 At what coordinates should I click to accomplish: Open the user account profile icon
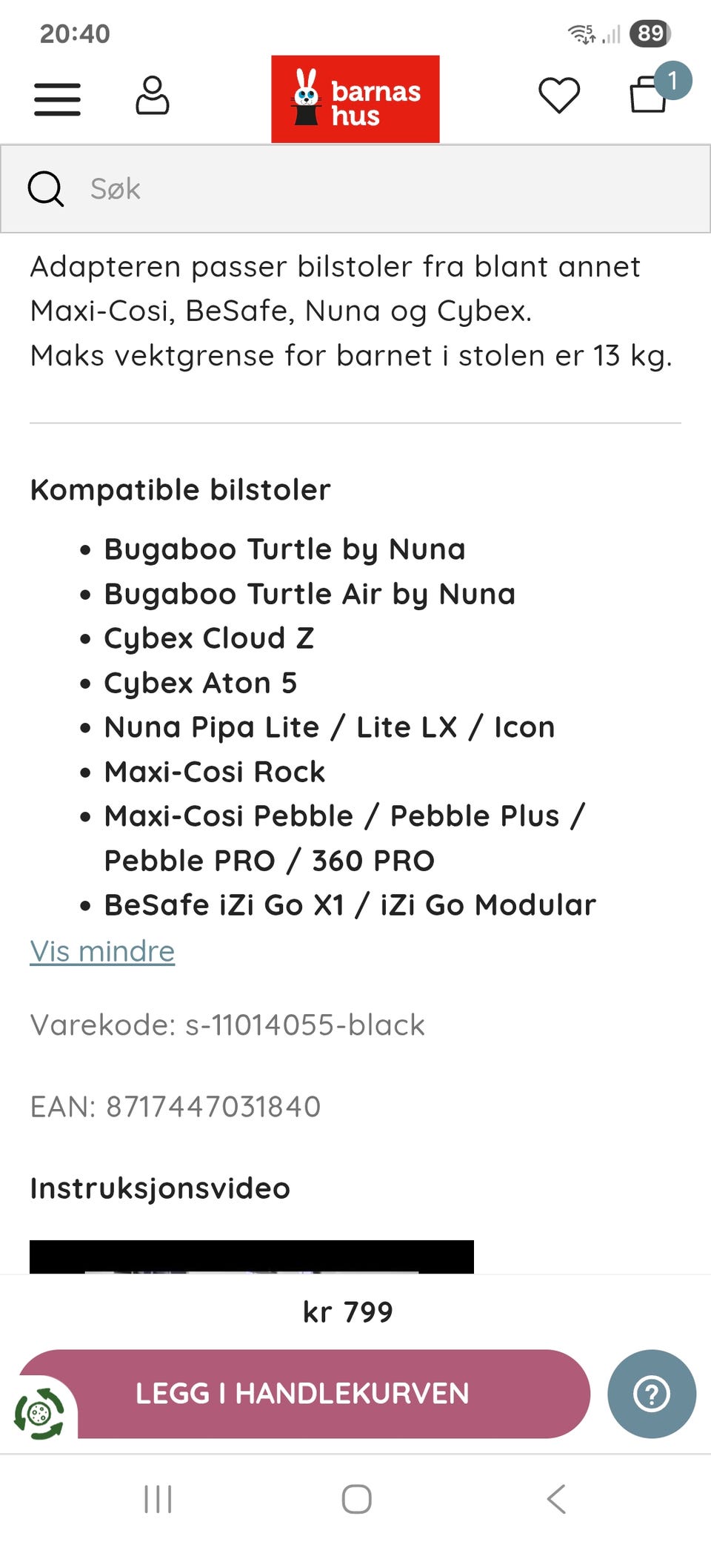pyautogui.click(x=153, y=96)
